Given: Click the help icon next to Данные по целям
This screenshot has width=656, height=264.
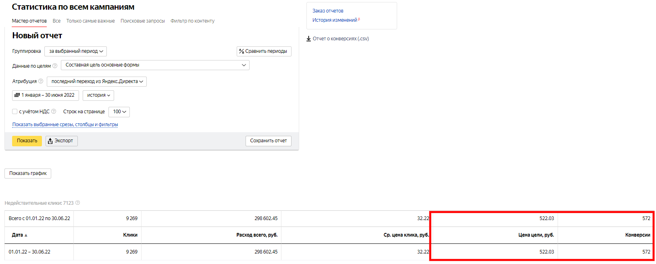Looking at the screenshot, I should click(55, 66).
